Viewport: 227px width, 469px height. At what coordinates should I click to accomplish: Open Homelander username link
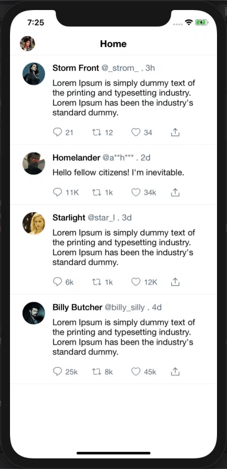(76, 158)
